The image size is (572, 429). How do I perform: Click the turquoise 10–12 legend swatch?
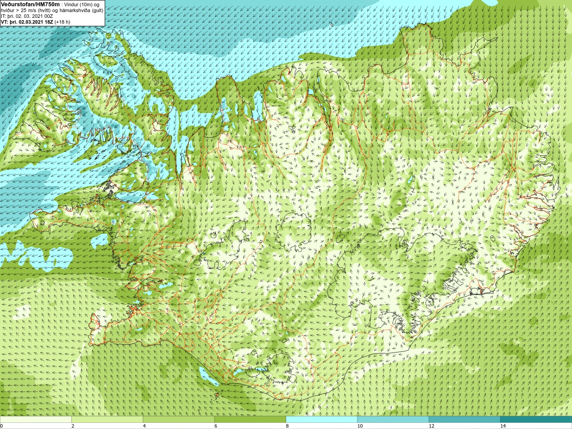tap(393, 420)
